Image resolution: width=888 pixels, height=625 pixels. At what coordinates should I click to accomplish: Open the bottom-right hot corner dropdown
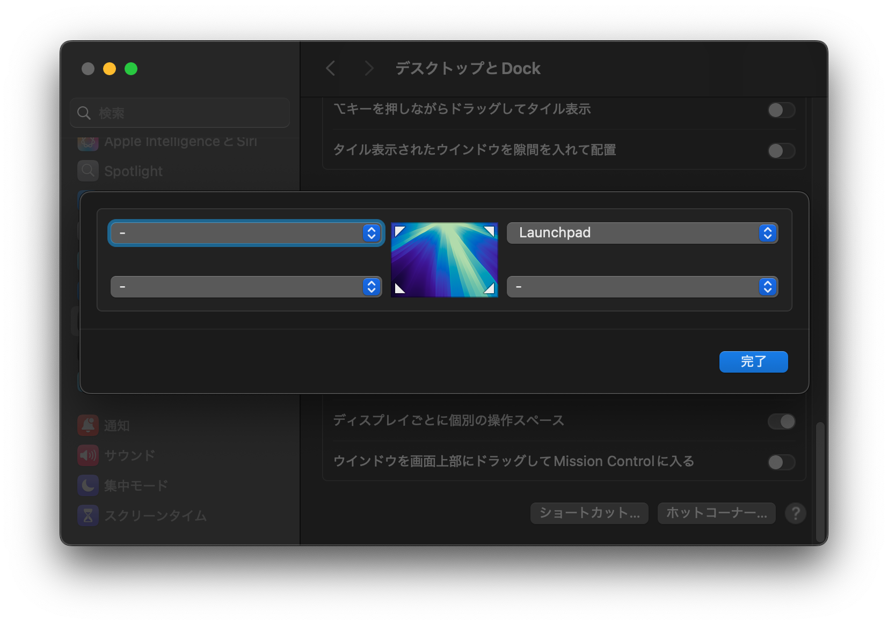pos(642,287)
